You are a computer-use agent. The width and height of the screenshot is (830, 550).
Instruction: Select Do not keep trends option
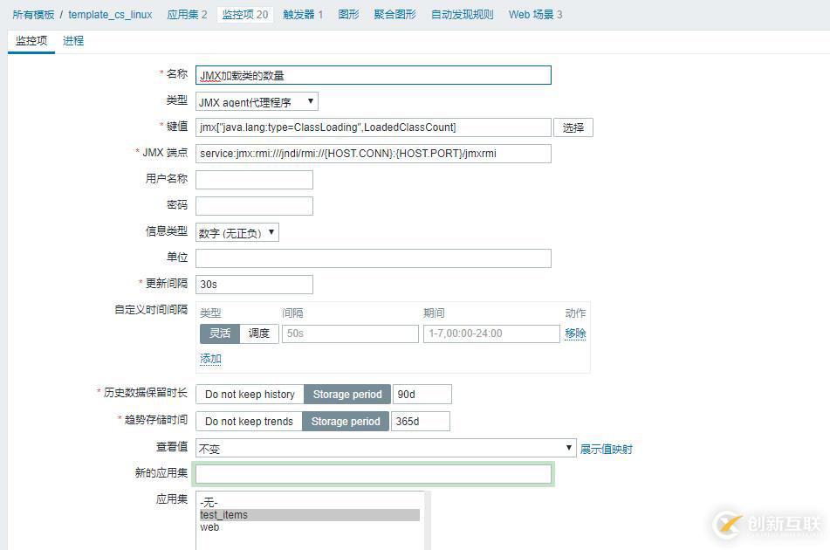click(247, 421)
